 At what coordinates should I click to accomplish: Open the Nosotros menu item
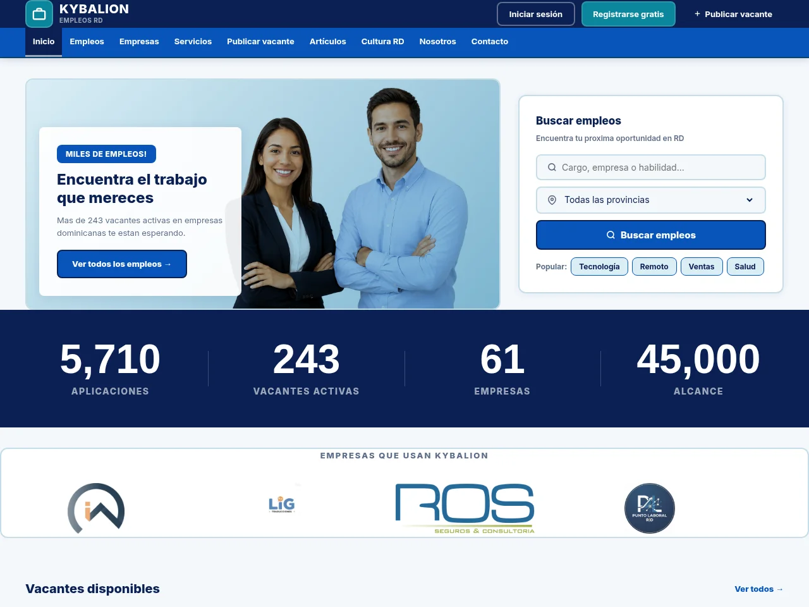click(437, 42)
